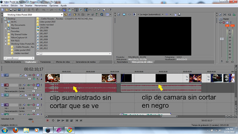Toggle Lock Envelopes to Events toolbar button
This screenshot has height=134, width=238.
click(76, 10)
